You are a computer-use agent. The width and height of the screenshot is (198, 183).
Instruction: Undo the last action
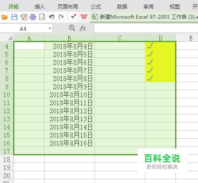52,17
